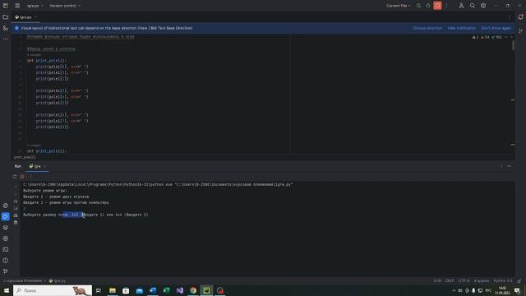
Task: Stop the process from the Run panel toolbar
Action: (22, 176)
